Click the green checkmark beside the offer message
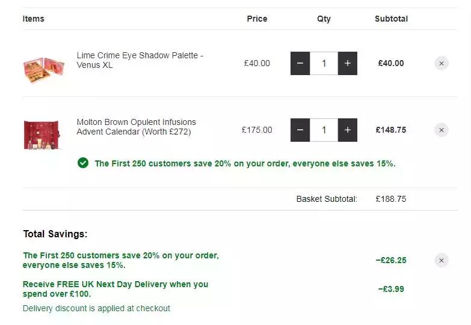Viewport: 471px width, 325px height. (83, 163)
